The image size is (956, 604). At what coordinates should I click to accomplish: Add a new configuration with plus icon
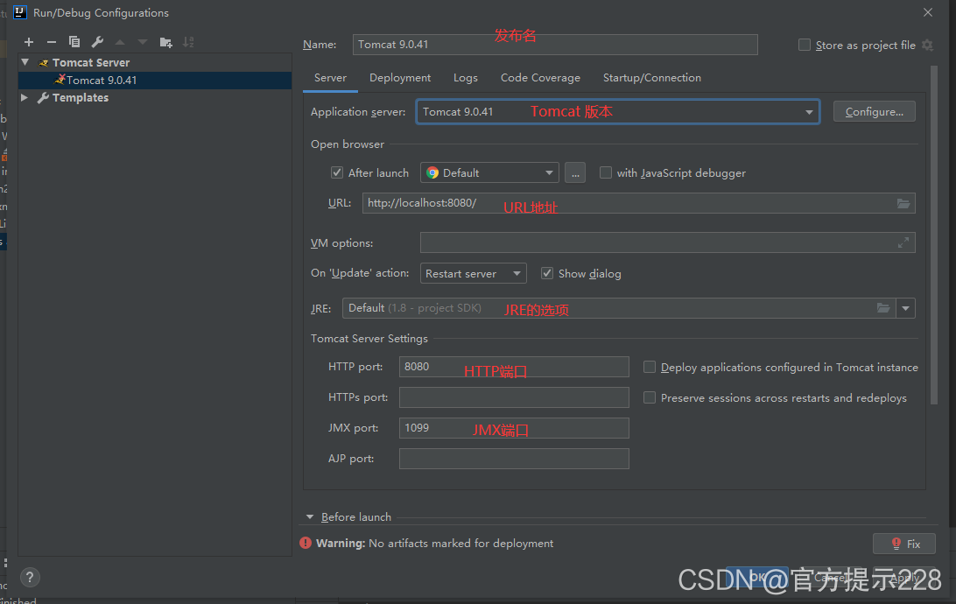coord(29,42)
